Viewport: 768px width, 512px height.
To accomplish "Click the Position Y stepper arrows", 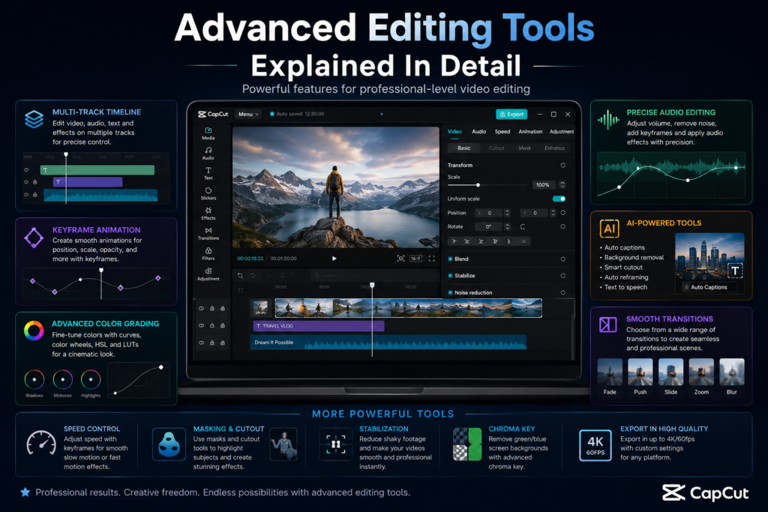I will pos(553,213).
